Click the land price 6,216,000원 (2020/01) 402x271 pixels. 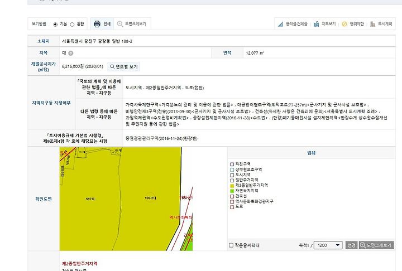click(x=82, y=66)
